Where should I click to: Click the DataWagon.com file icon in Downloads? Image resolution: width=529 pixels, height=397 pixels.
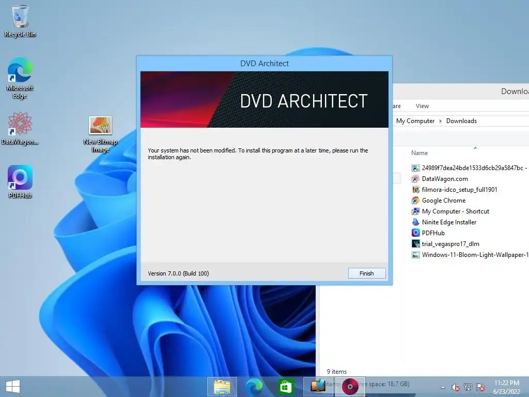pyautogui.click(x=416, y=179)
